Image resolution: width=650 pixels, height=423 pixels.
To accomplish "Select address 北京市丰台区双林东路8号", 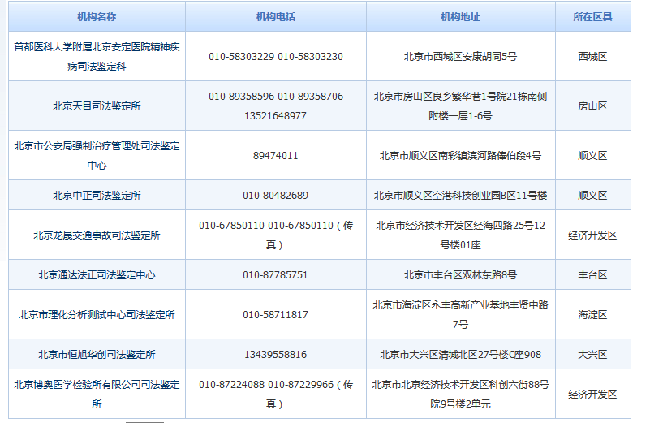I will click(460, 275).
